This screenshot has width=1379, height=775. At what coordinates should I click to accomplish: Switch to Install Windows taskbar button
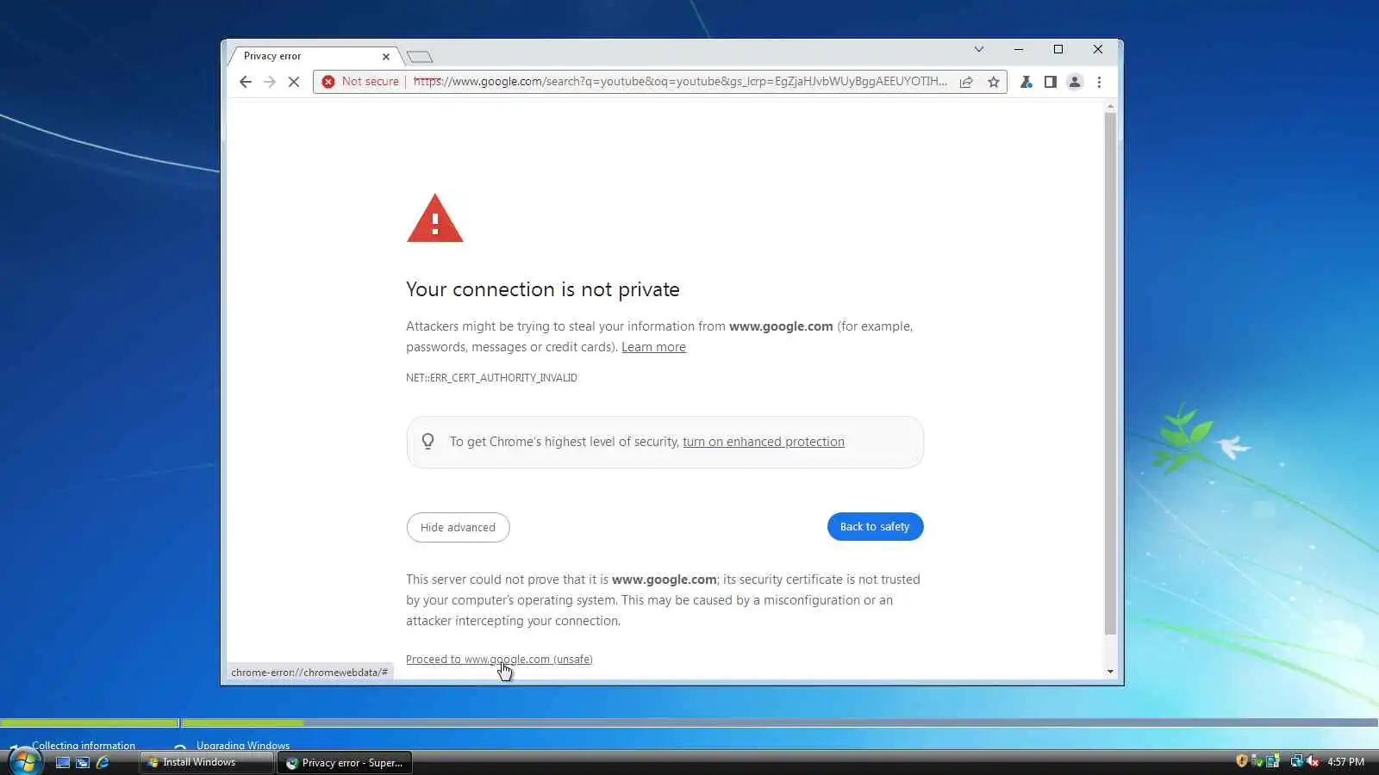click(x=206, y=762)
